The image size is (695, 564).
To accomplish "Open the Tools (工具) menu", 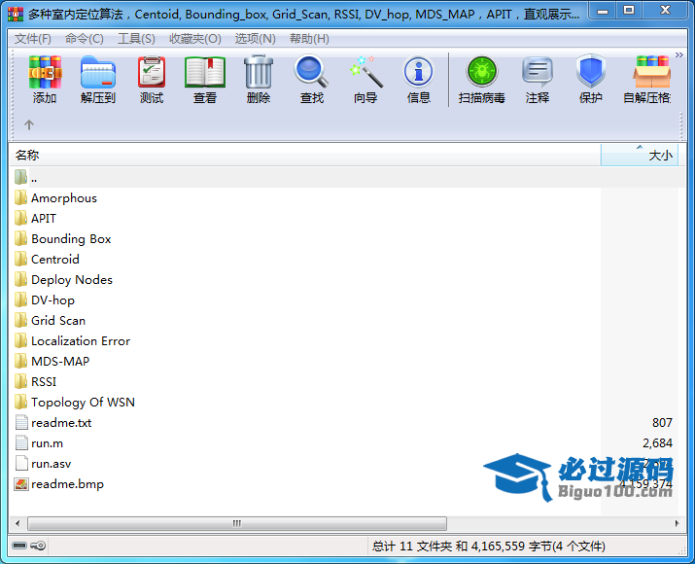I will point(136,39).
